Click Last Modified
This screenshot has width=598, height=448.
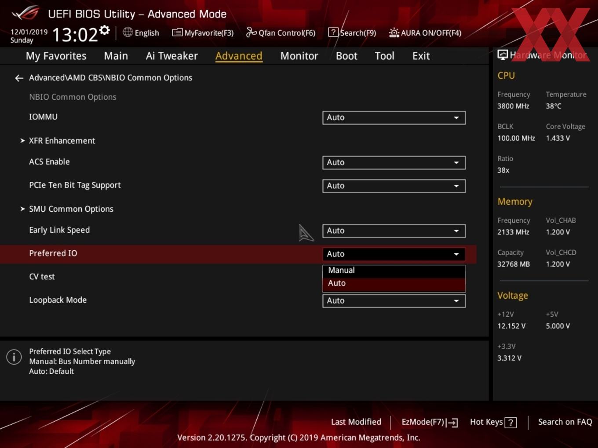pos(356,422)
